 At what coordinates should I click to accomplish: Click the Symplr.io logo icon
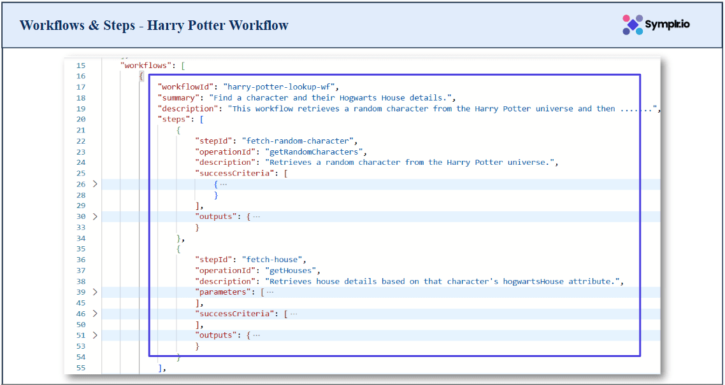pos(633,25)
